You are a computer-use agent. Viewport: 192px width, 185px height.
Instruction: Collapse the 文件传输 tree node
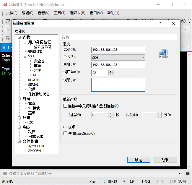(19, 142)
